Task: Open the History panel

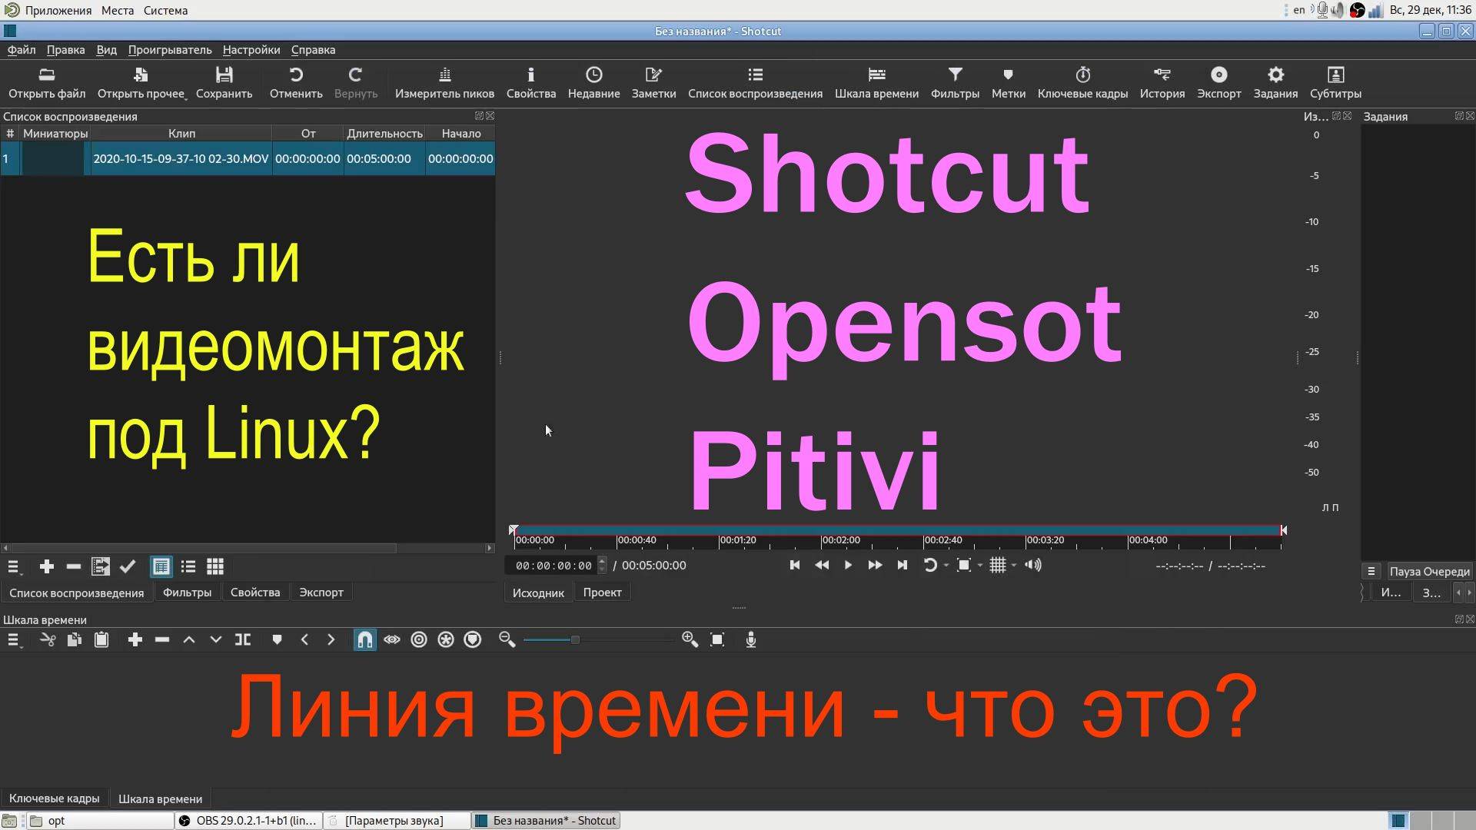Action: pyautogui.click(x=1162, y=82)
